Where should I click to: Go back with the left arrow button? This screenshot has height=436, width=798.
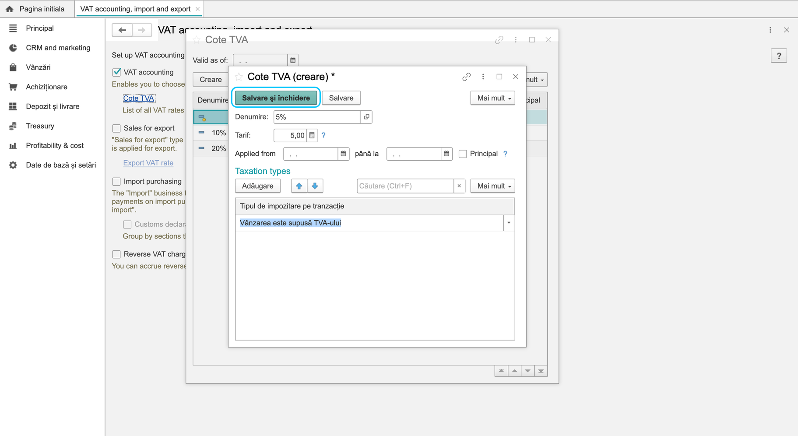pyautogui.click(x=122, y=30)
